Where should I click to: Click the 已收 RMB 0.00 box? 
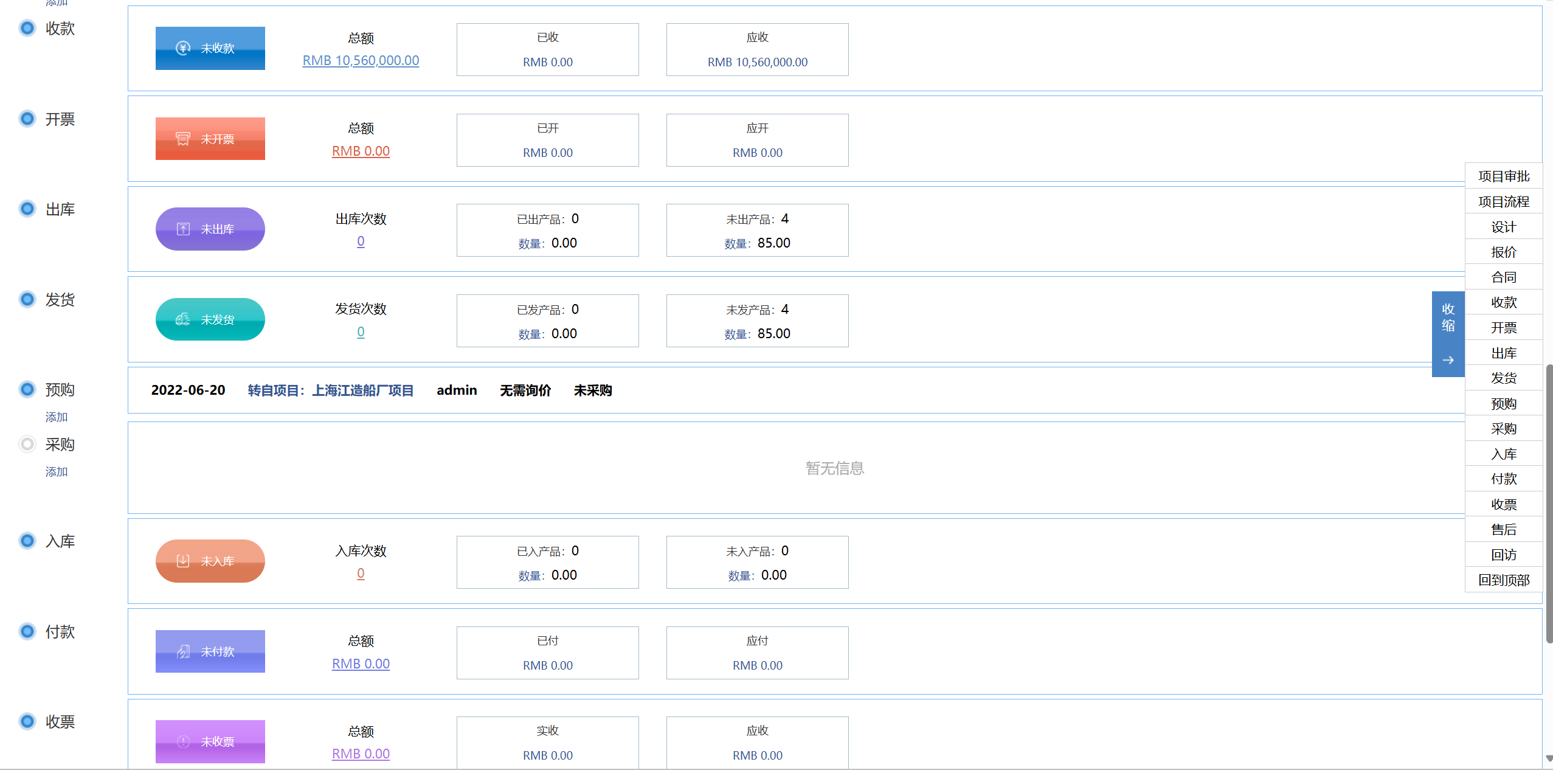(x=547, y=50)
